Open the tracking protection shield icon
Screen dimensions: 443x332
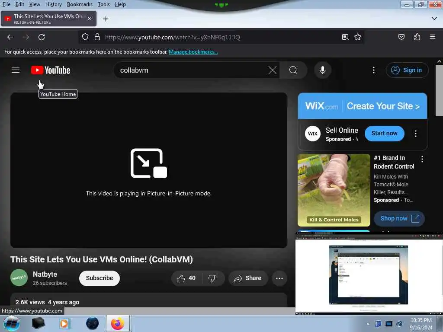coord(85,37)
